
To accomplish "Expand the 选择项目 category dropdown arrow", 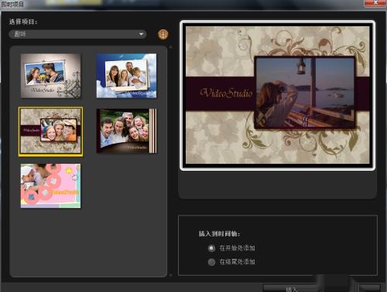I will click(141, 34).
